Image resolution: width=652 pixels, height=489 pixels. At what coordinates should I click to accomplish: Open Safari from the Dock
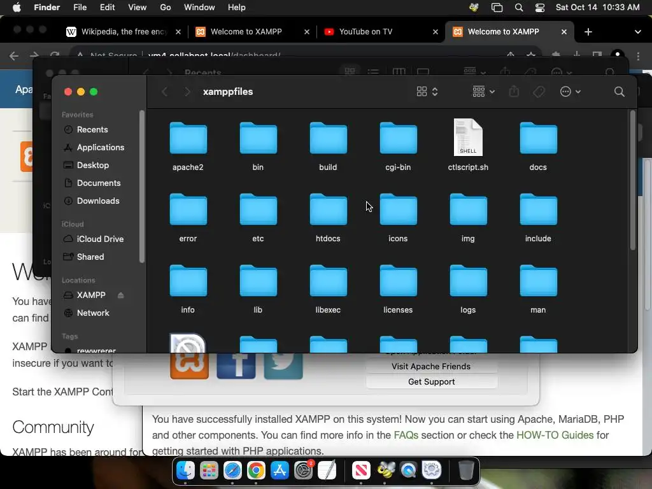(232, 471)
